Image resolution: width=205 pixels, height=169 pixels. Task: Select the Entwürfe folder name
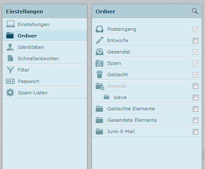coord(118,40)
